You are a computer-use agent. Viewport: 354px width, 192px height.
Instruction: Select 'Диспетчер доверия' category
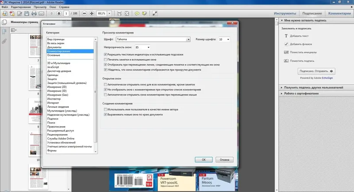coord(59,71)
